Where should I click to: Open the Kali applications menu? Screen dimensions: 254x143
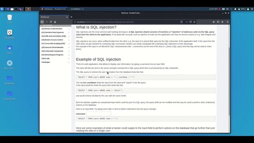pos(2,9)
